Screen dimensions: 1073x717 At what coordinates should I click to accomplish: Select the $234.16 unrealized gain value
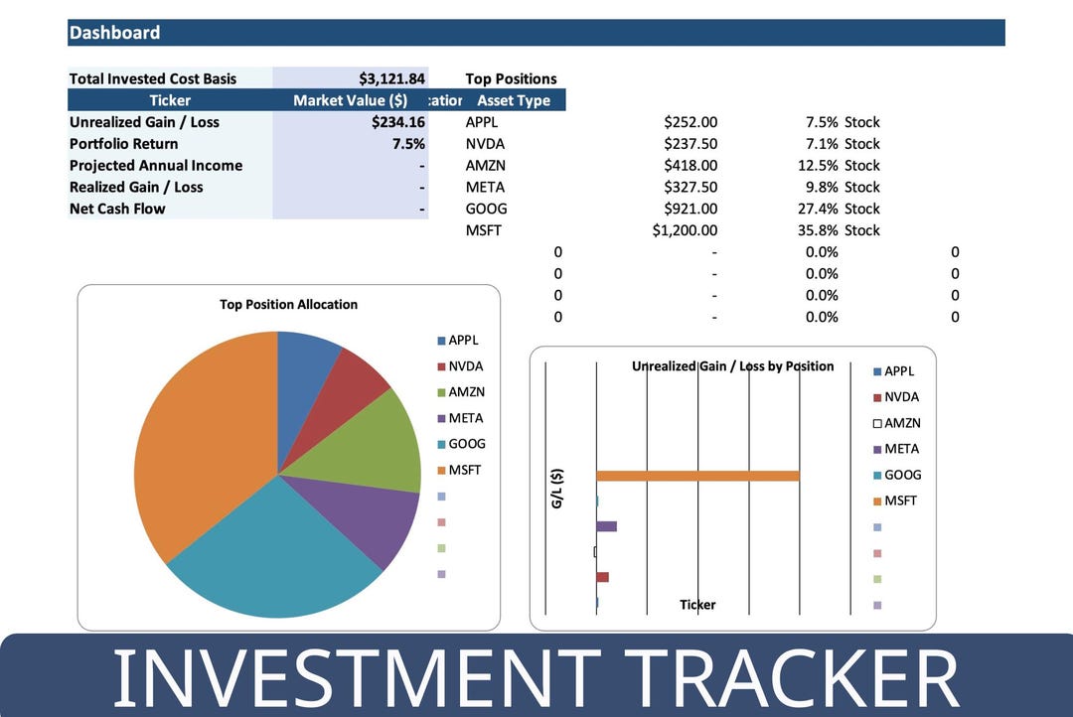[398, 122]
